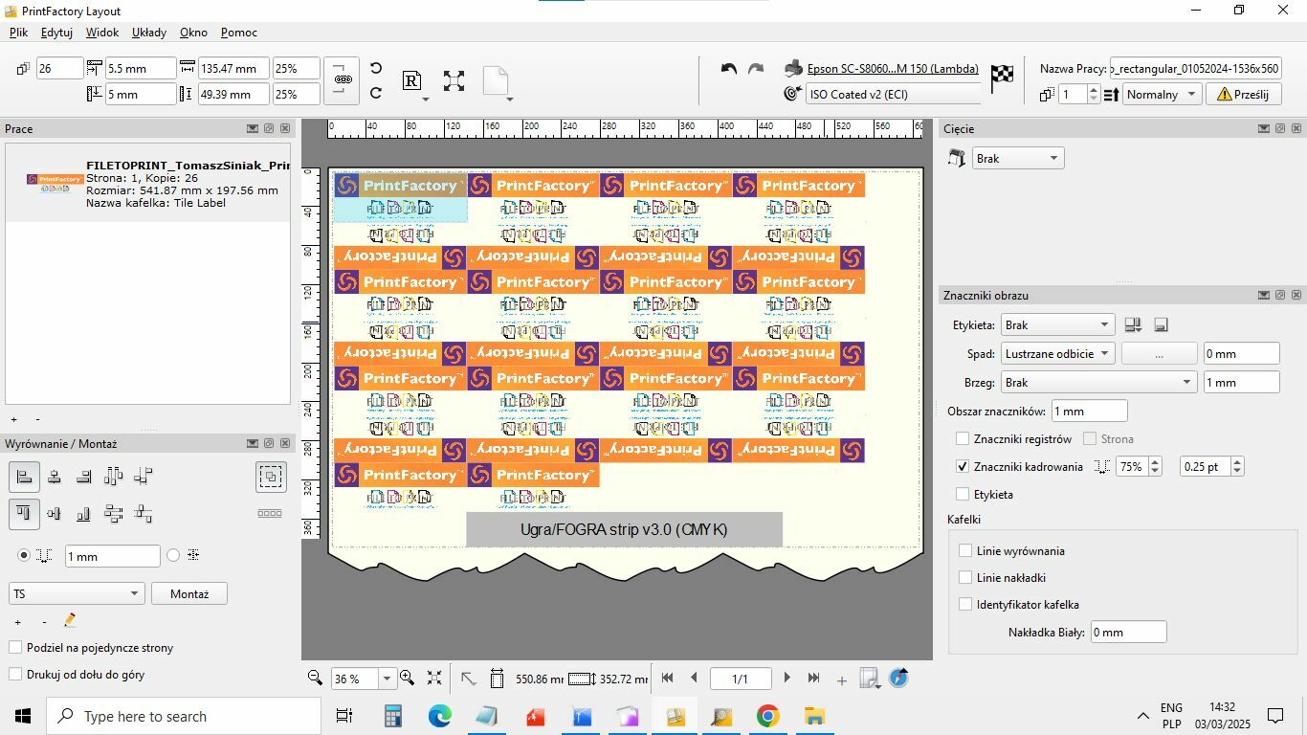Screen dimensions: 1307x735
Task: Click the fit-to-frame icon in the top toolbar
Action: [x=454, y=80]
